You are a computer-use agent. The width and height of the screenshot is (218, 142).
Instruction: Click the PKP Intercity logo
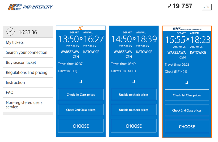[x=30, y=7]
